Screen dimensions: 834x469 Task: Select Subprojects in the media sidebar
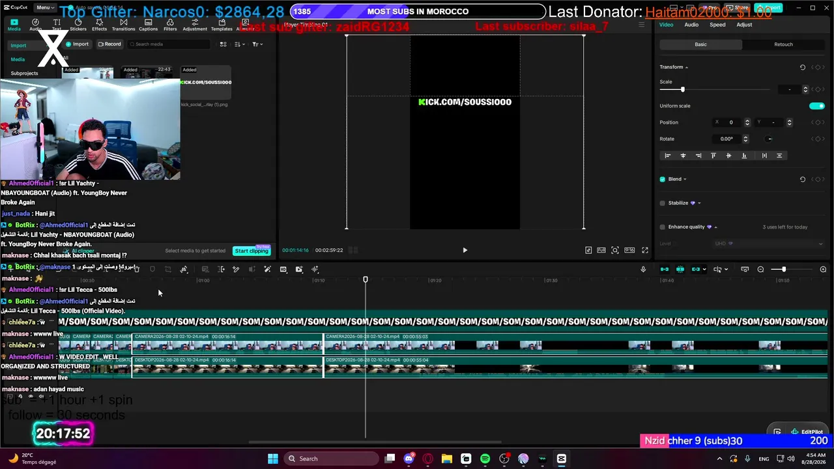(25, 73)
